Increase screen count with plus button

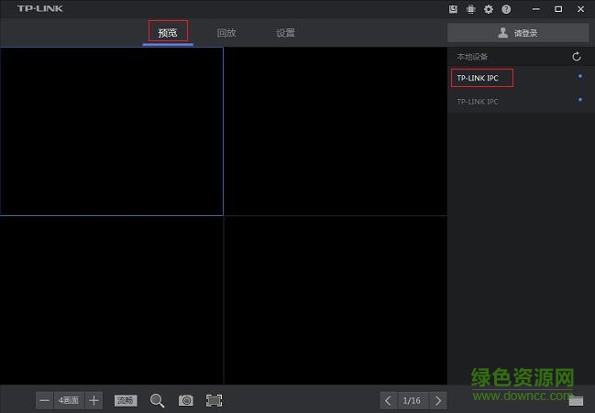pos(94,400)
